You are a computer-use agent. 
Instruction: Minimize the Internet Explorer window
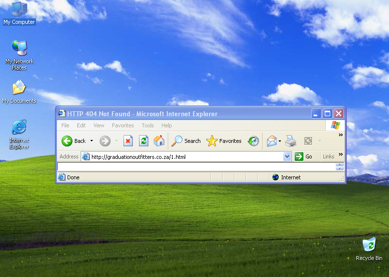tap(316, 114)
